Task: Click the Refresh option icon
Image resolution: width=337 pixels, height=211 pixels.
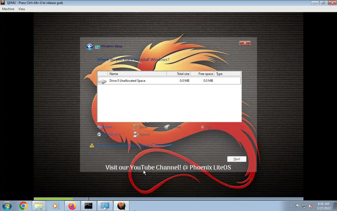Action: pyautogui.click(x=99, y=127)
